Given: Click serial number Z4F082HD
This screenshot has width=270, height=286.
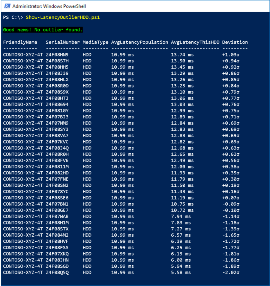Looking at the screenshot, I should pos(57,173).
